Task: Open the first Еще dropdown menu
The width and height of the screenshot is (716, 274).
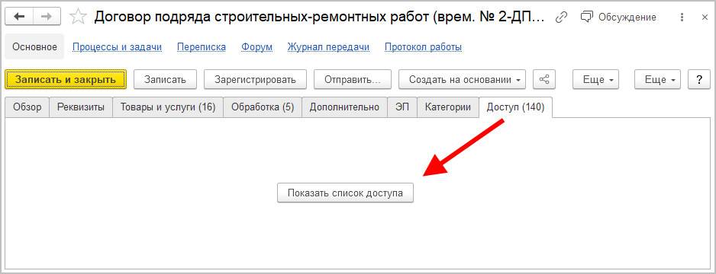Action: [596, 79]
